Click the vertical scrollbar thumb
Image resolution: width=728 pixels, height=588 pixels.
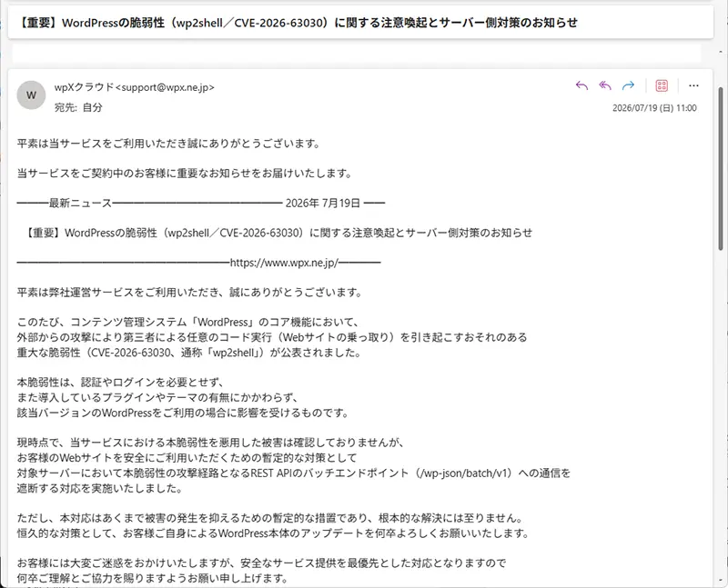click(721, 169)
